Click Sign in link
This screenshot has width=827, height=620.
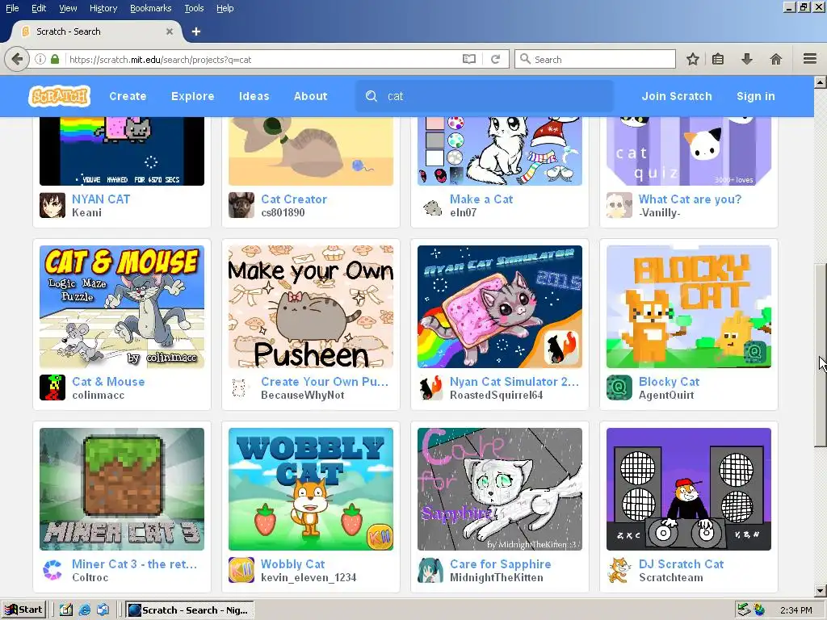756,96
